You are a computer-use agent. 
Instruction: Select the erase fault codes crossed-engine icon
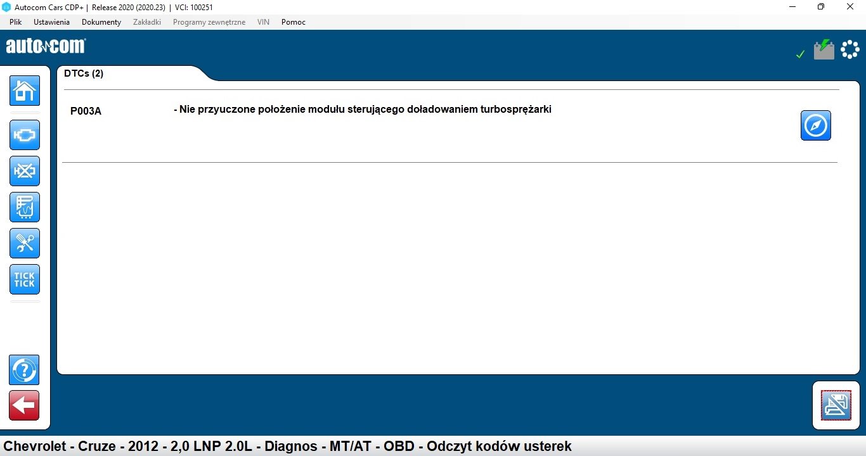point(25,171)
